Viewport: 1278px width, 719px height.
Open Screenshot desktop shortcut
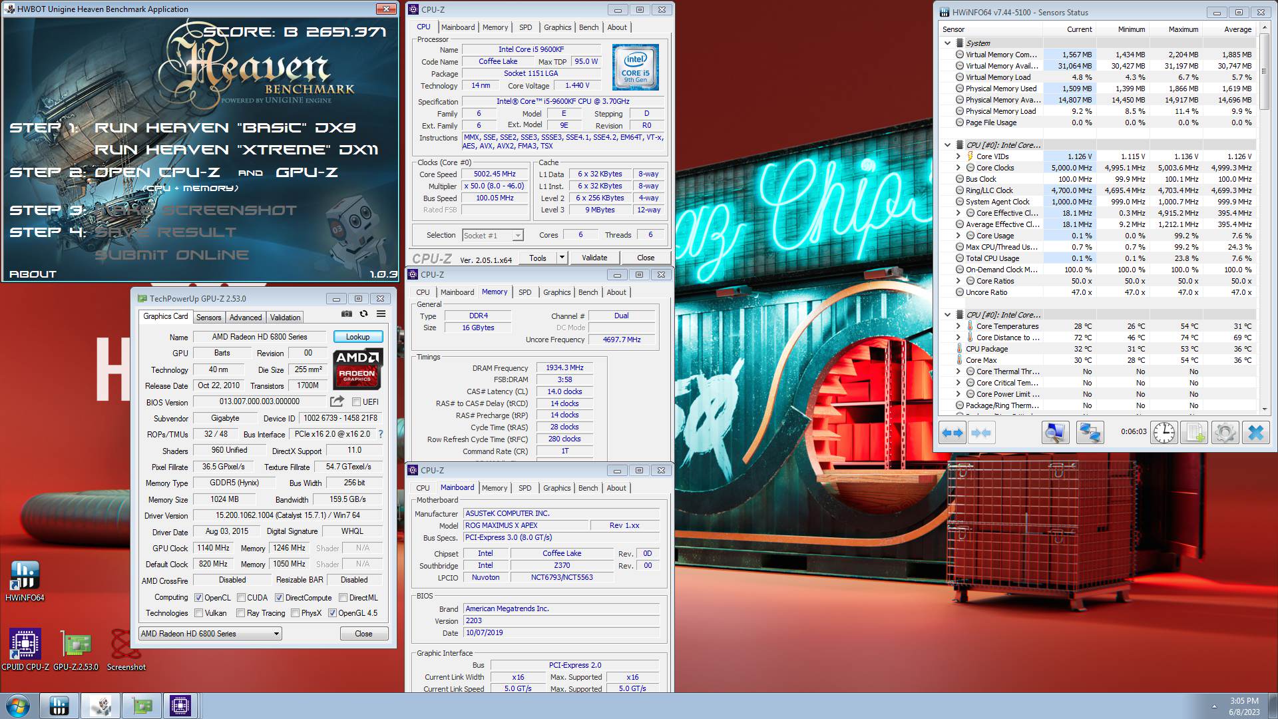coord(126,650)
